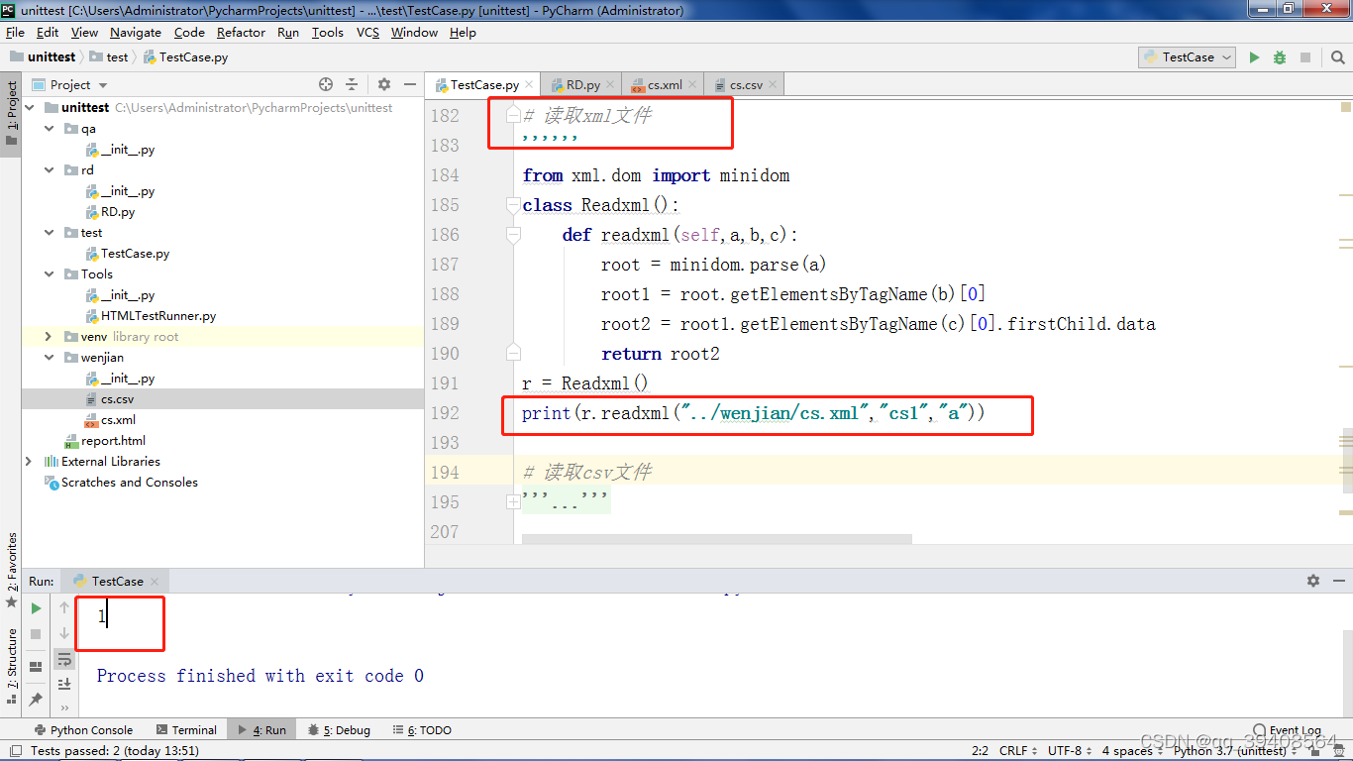Collapse the unittest root folder
1353x761 pixels.
[x=31, y=107]
